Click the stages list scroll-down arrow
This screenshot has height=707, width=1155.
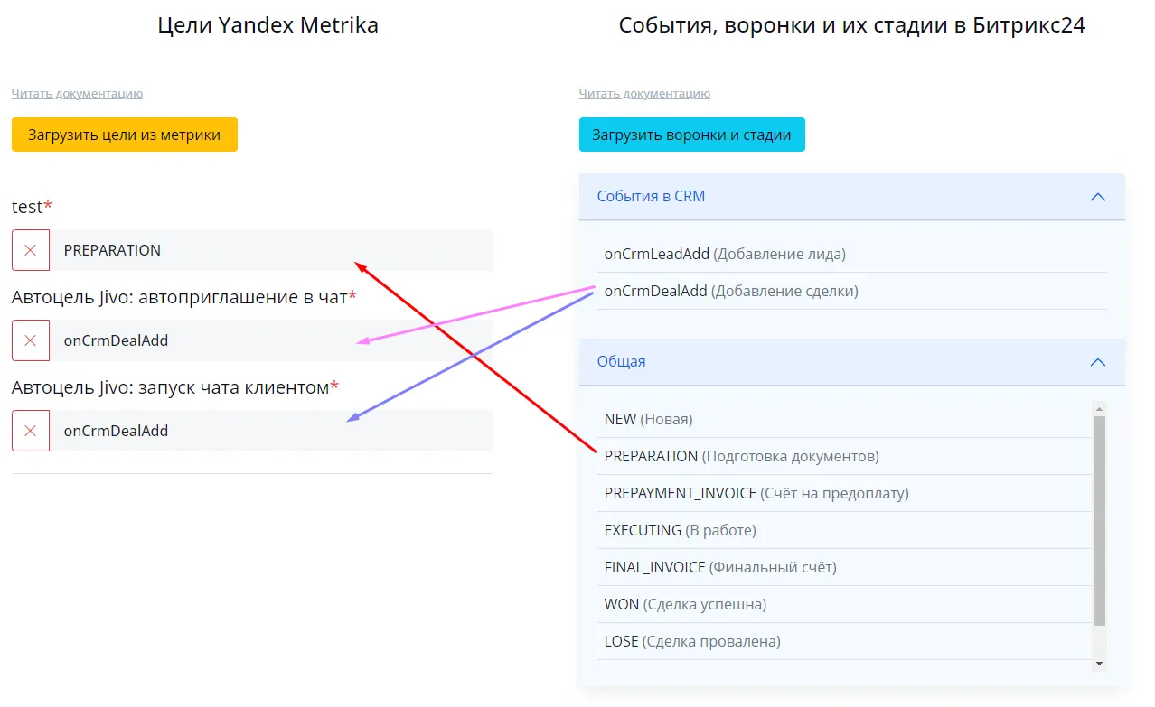[x=1099, y=664]
